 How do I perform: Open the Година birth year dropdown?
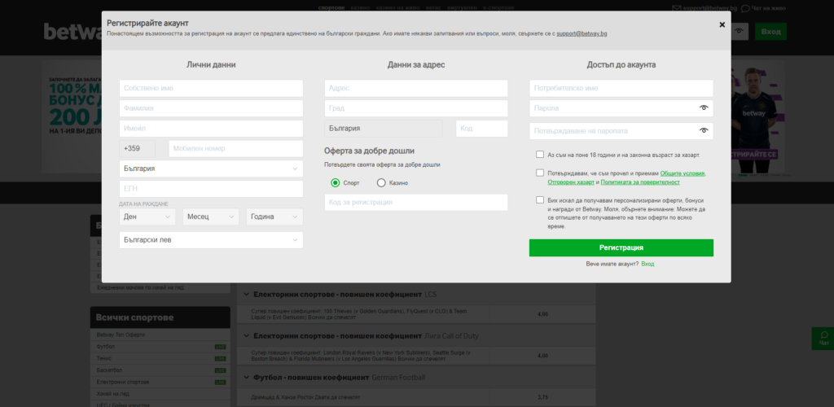click(x=274, y=217)
